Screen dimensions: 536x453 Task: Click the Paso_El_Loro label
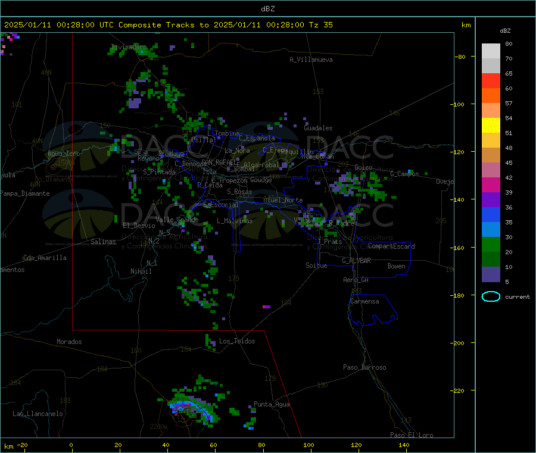tap(412, 435)
